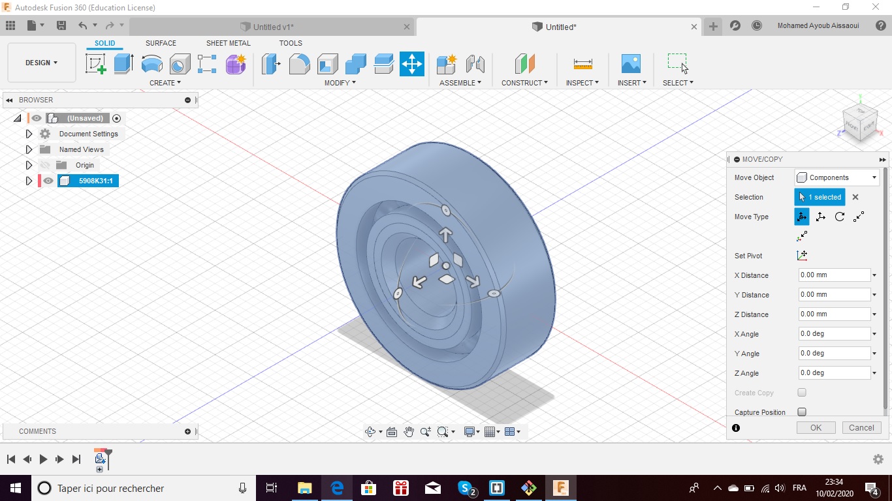The width and height of the screenshot is (892, 501).
Task: Select the Press Pull tool
Action: pyautogui.click(x=271, y=64)
